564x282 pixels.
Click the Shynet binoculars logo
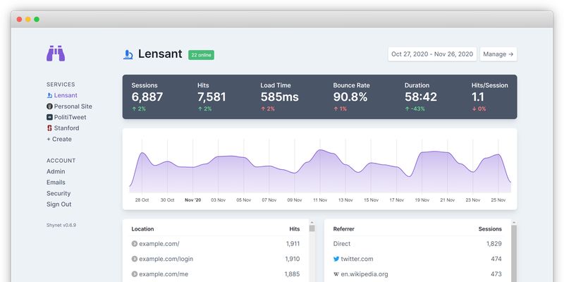[x=56, y=54]
